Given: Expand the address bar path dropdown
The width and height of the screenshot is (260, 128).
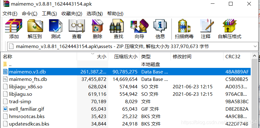Looking at the screenshot, I should tap(255, 47).
